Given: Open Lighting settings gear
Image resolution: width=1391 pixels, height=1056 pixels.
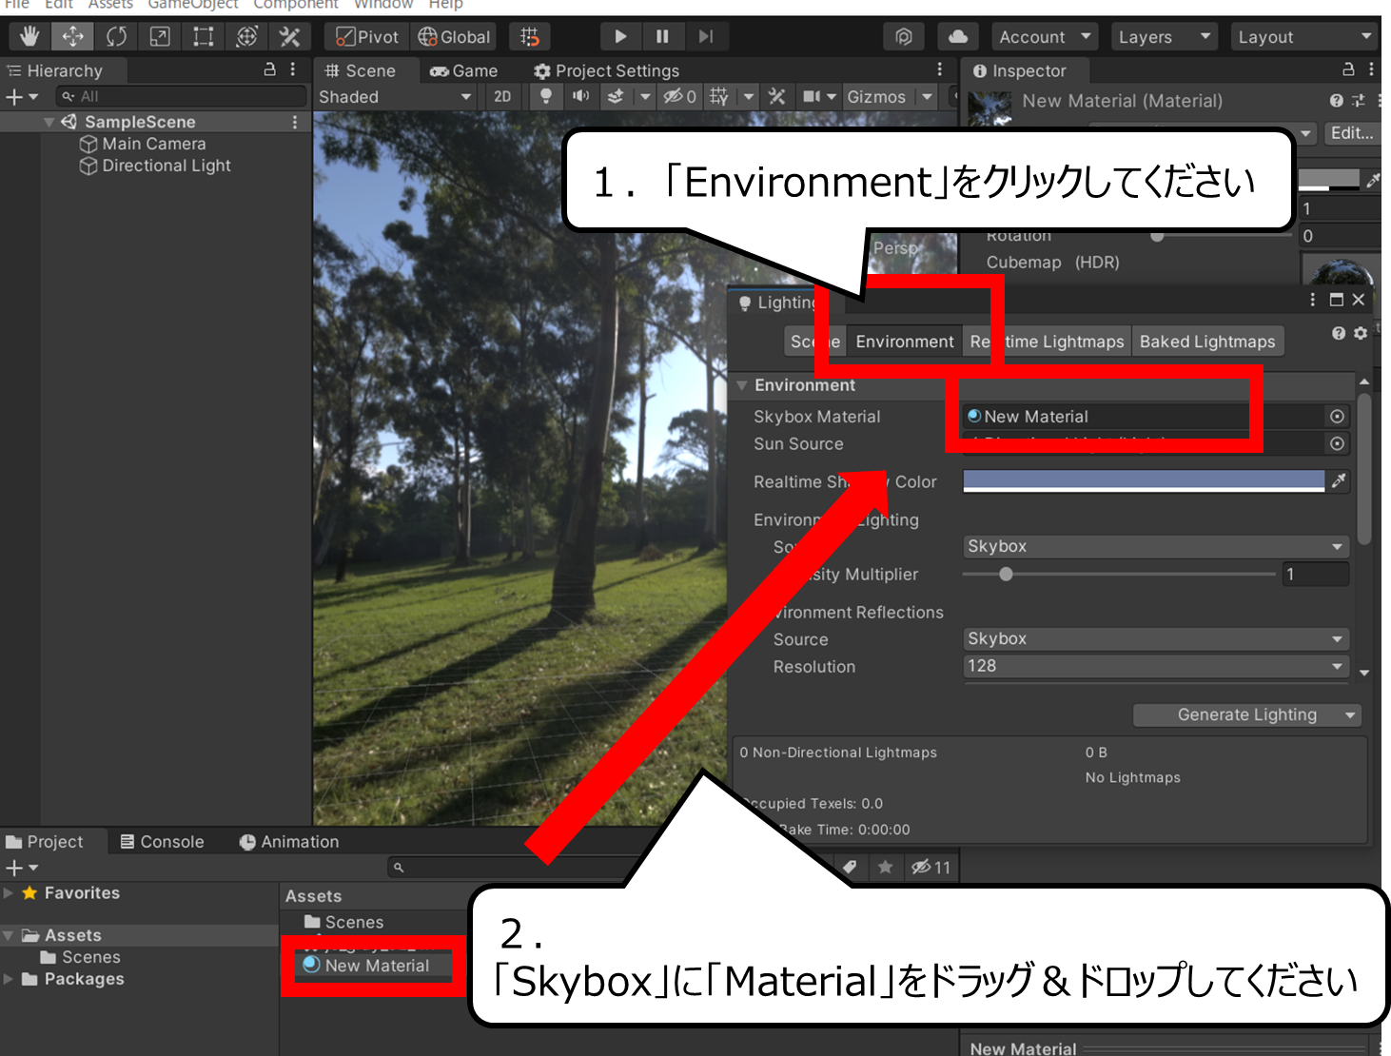Looking at the screenshot, I should tap(1361, 333).
